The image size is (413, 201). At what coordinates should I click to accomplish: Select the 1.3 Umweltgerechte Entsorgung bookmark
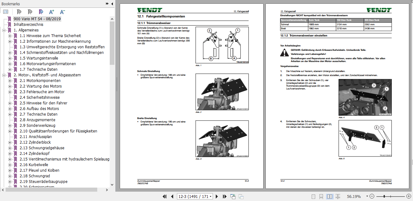click(62, 47)
